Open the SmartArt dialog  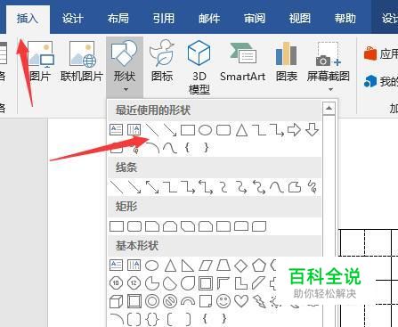pos(242,61)
